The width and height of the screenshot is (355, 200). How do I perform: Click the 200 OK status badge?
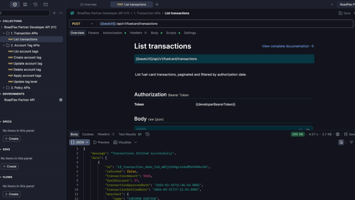298,134
